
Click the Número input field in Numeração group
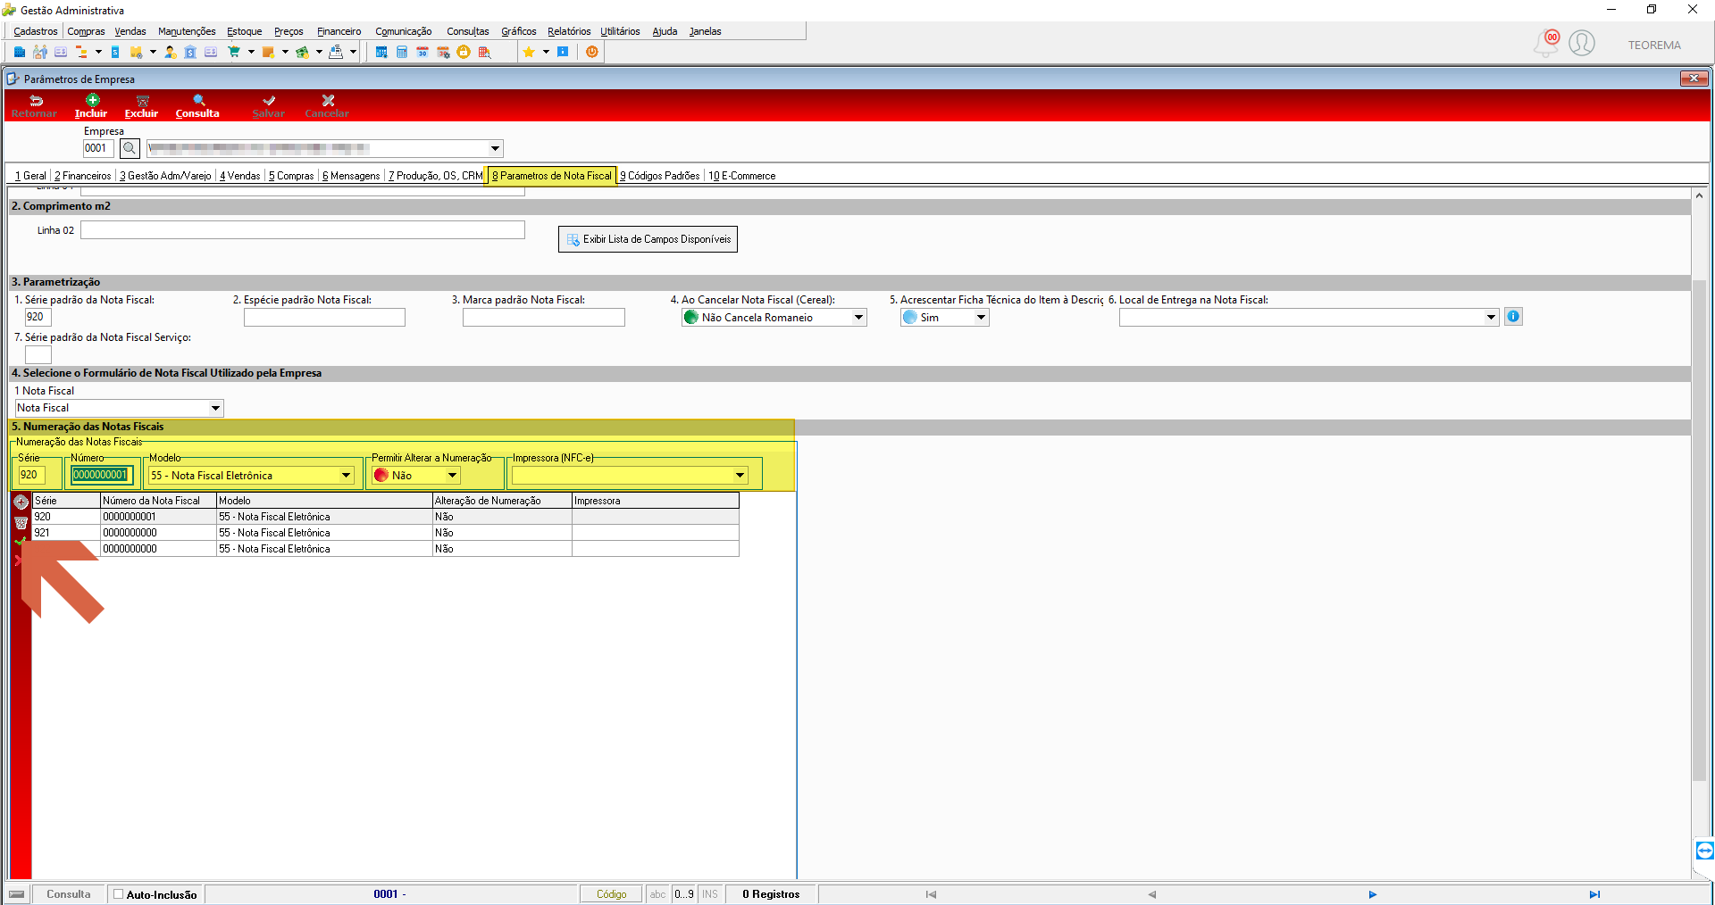coord(101,475)
